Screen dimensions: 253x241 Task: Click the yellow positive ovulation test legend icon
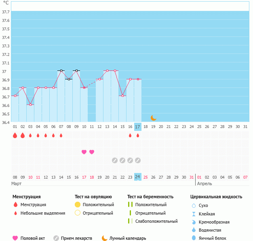(x=78, y=205)
